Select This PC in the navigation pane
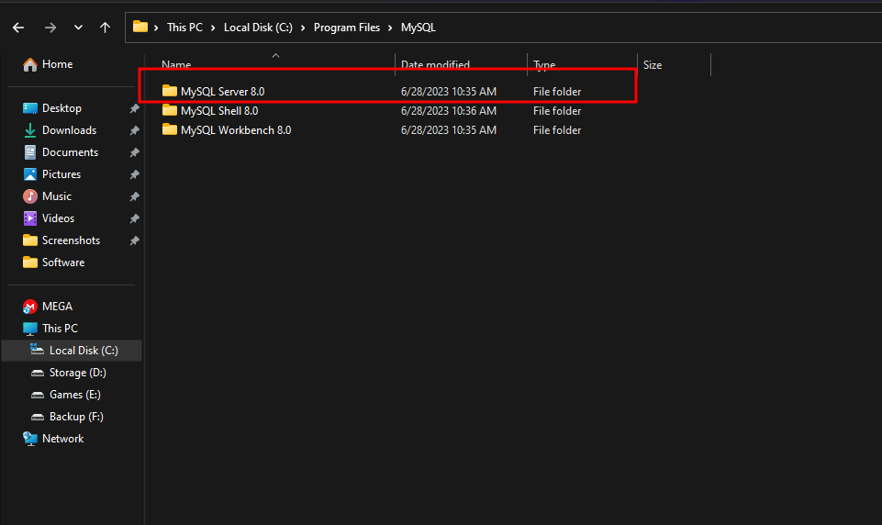 point(60,328)
